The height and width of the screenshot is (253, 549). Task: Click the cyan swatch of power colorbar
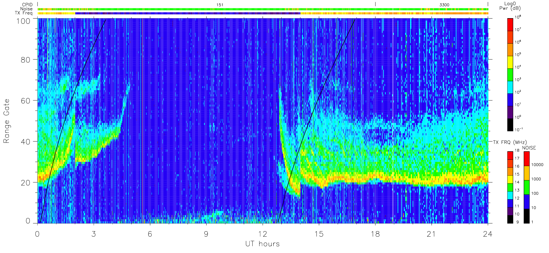point(510,87)
